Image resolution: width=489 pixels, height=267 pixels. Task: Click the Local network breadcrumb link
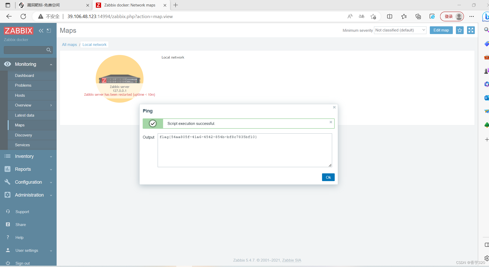[94, 45]
